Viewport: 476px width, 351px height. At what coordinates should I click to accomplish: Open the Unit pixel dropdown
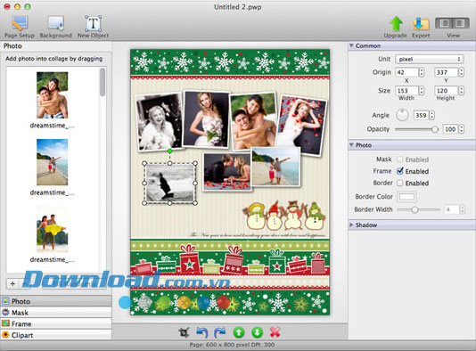430,59
